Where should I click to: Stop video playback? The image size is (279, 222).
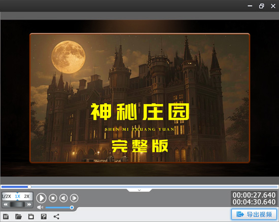point(53,198)
